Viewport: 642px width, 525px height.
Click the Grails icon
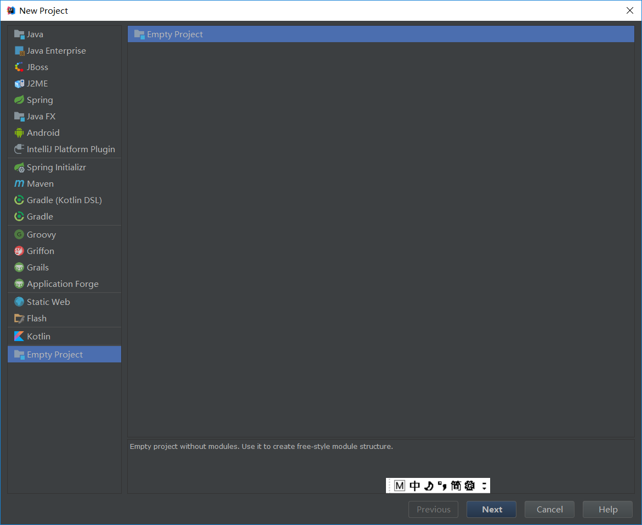tap(19, 267)
